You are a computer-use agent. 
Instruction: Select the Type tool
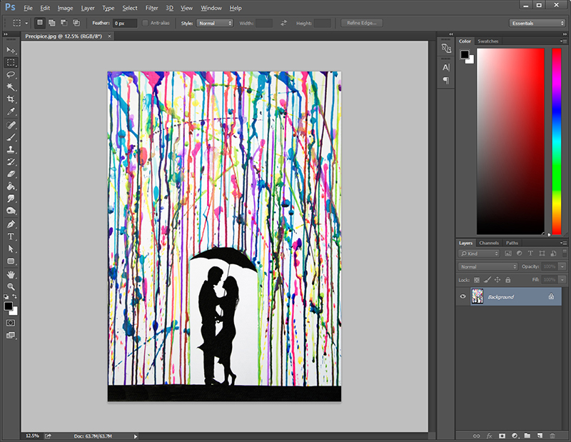[11, 236]
